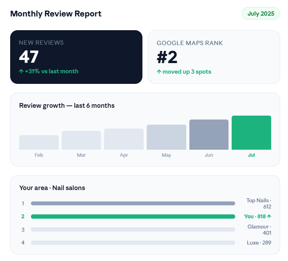Image resolution: width=288 pixels, height=261 pixels.
Task: Click the Top Nails · 612 label
Action: coord(259,203)
